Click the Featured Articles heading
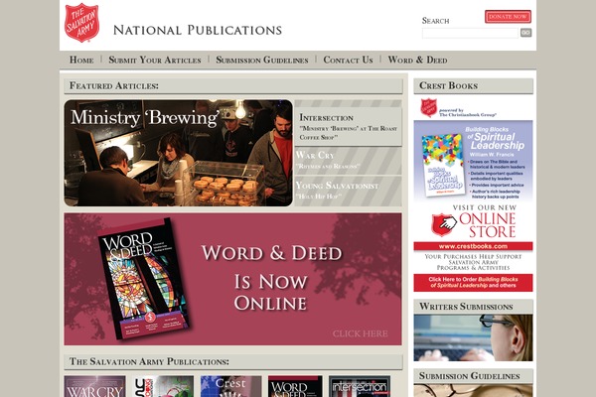Viewport: 596px width, 397px height. 113,86
